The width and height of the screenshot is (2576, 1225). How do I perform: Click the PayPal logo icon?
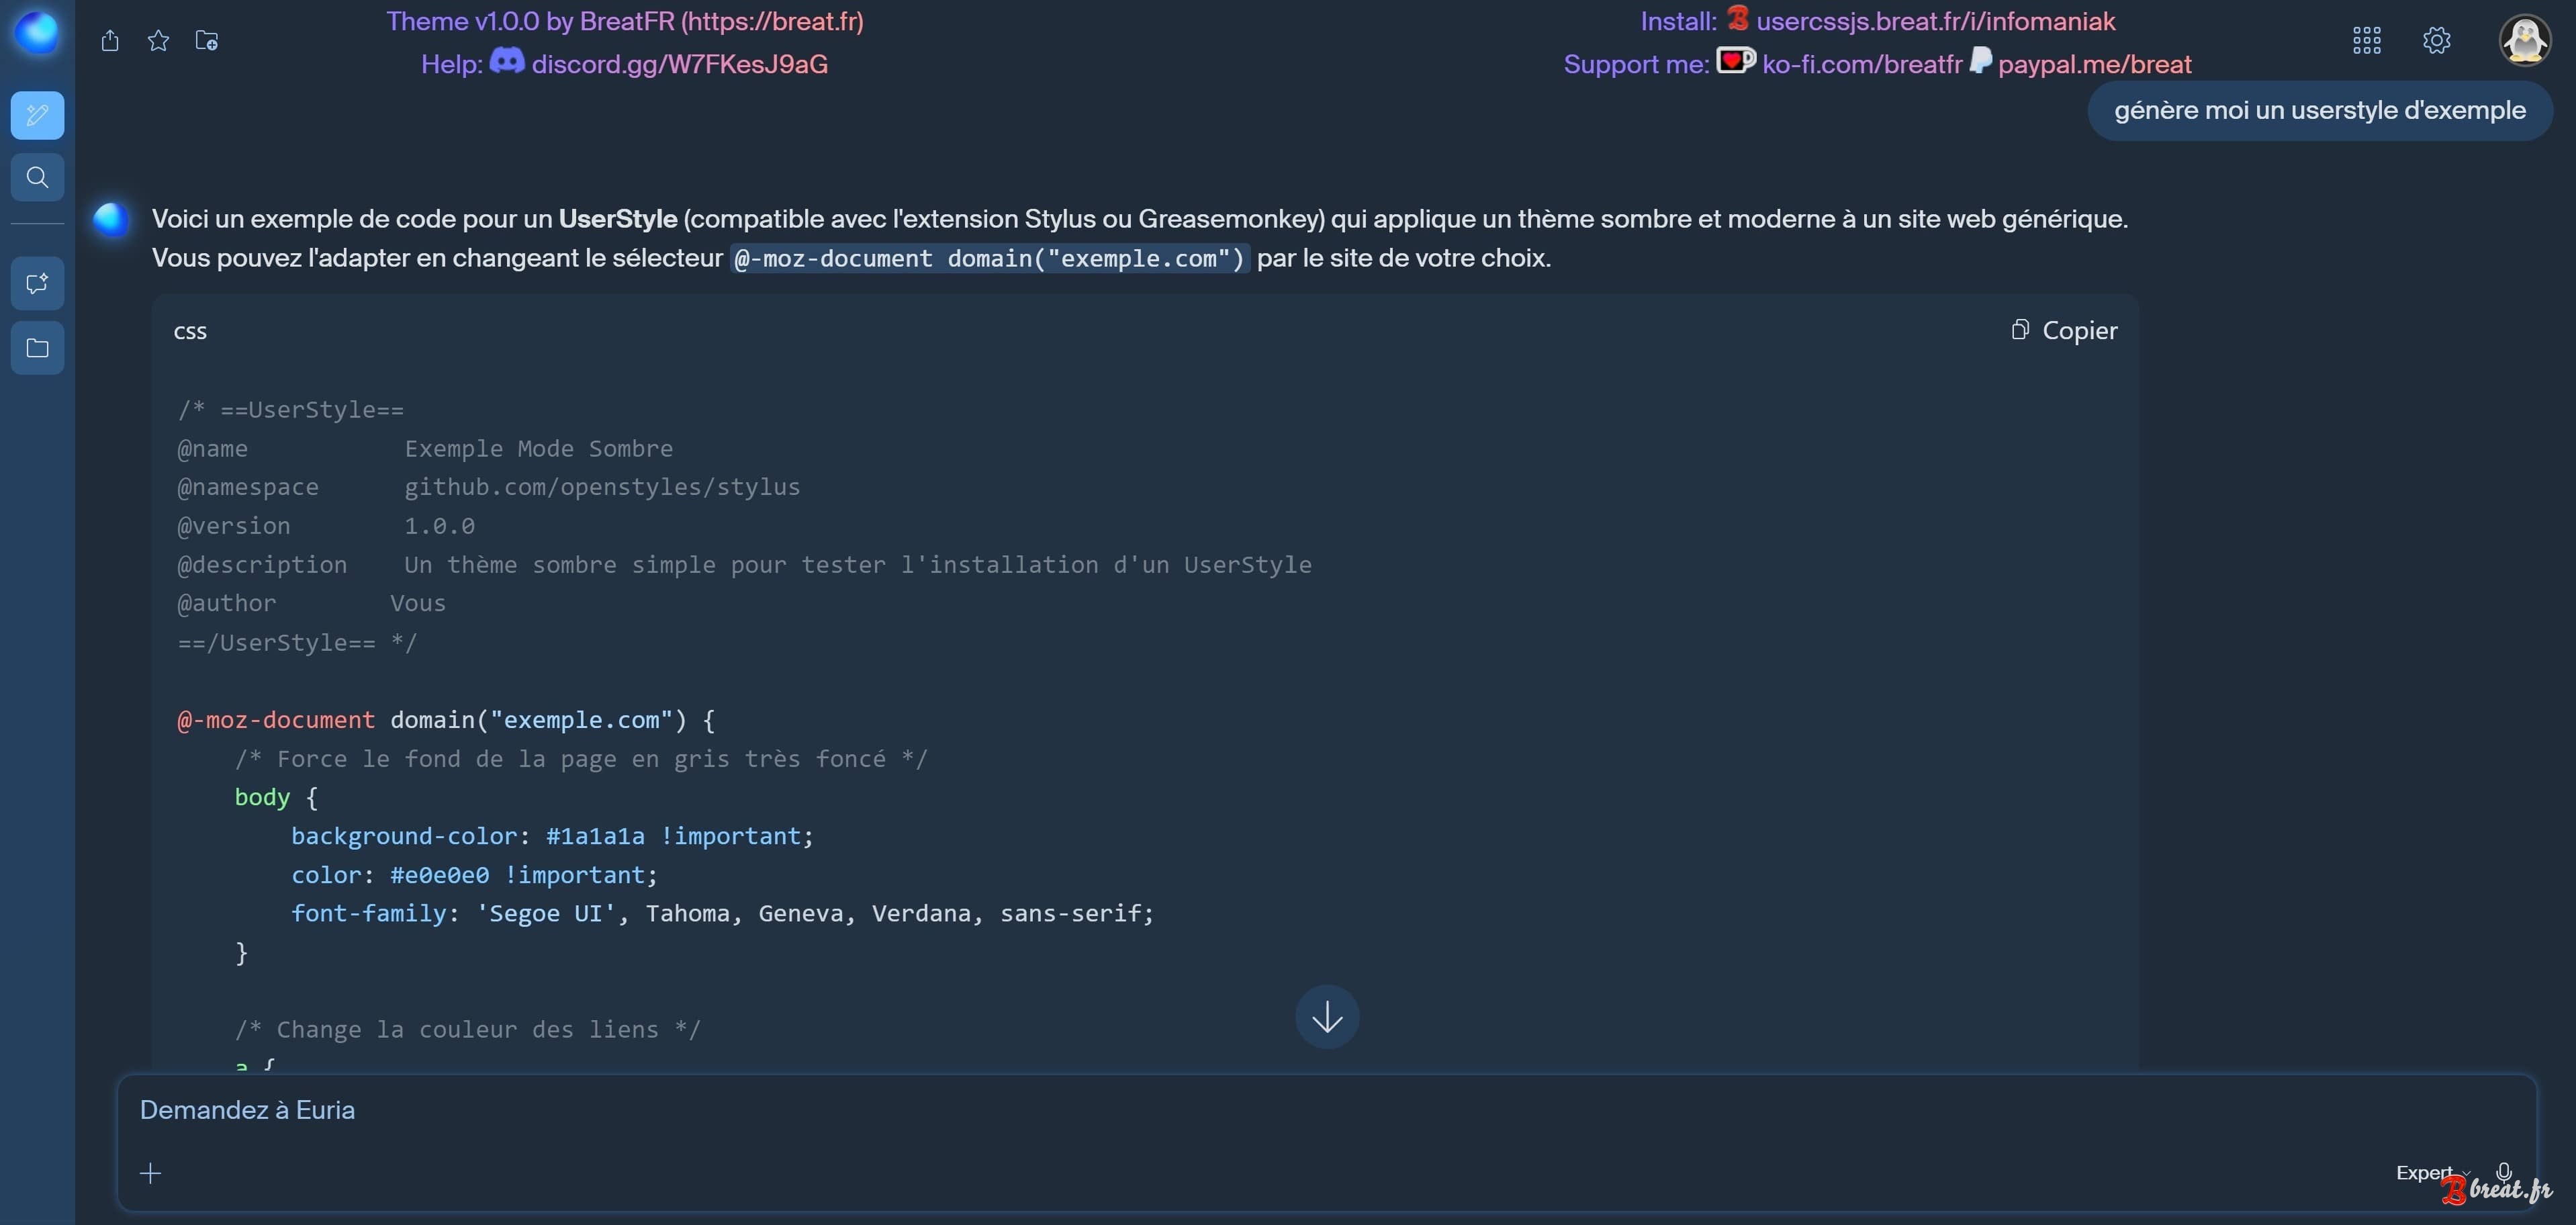click(1980, 61)
